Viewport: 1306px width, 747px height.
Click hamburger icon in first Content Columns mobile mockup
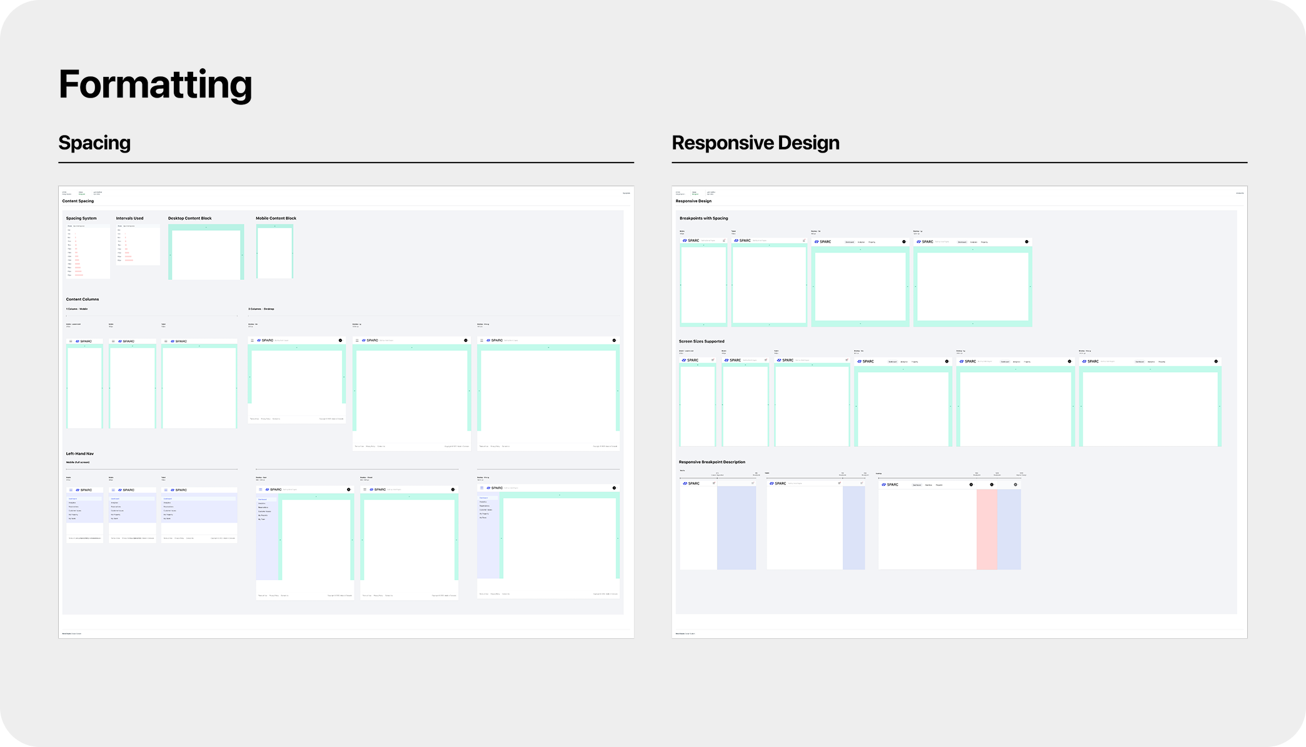click(x=71, y=341)
